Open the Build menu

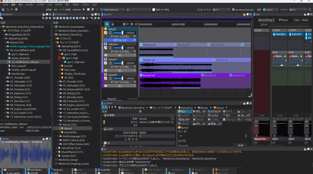tap(67, 4)
